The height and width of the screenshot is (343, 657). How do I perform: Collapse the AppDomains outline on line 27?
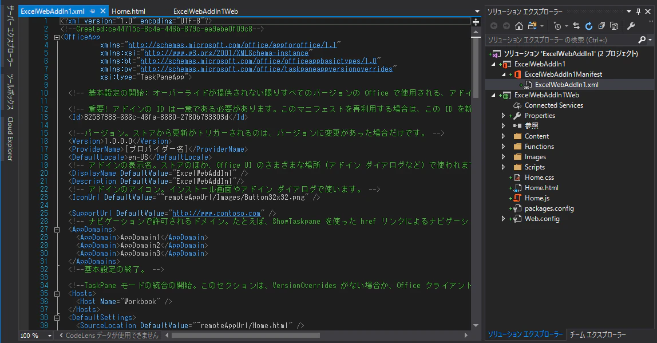[x=57, y=230]
